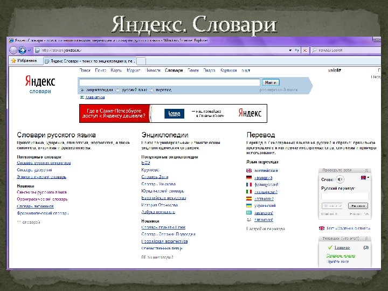388x291 pixels.
Task: Open the Российская архитектура link
Action: (164, 241)
